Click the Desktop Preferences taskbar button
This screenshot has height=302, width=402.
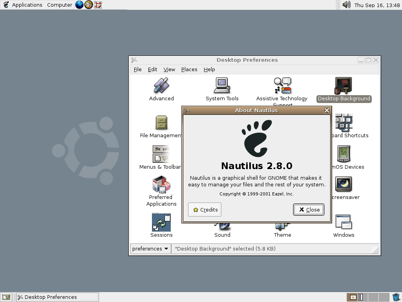[x=57, y=297]
